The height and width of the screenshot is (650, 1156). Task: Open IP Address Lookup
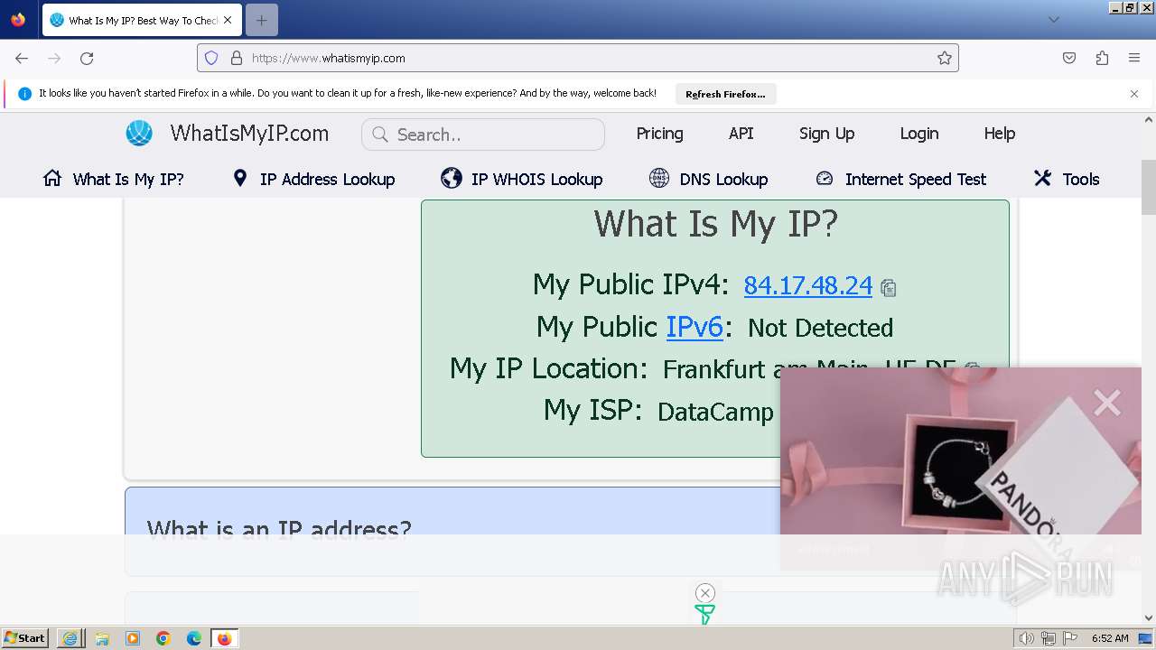(x=313, y=179)
